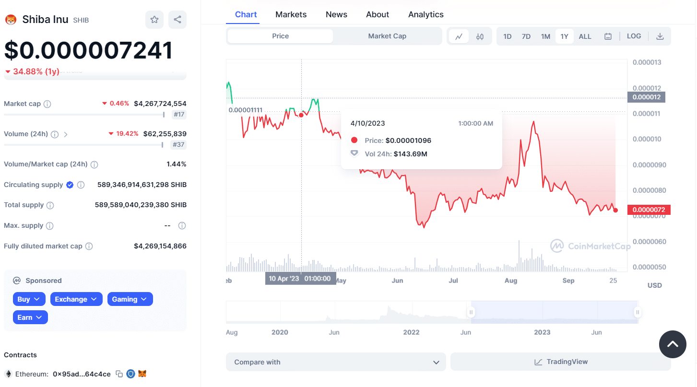Switch to candlestick chart icon
The image size is (697, 387).
pos(480,36)
